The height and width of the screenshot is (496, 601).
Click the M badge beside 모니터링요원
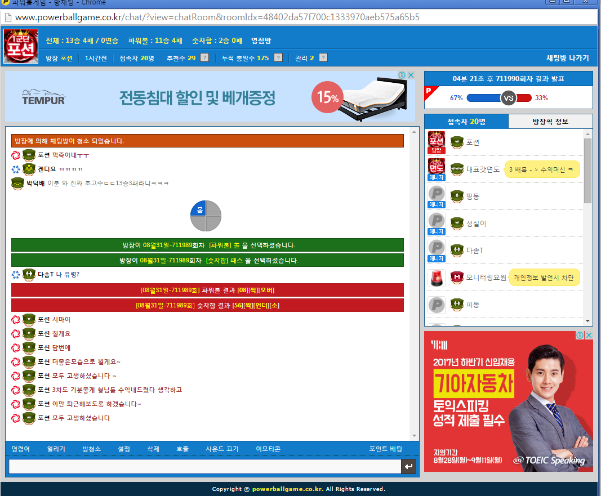457,278
